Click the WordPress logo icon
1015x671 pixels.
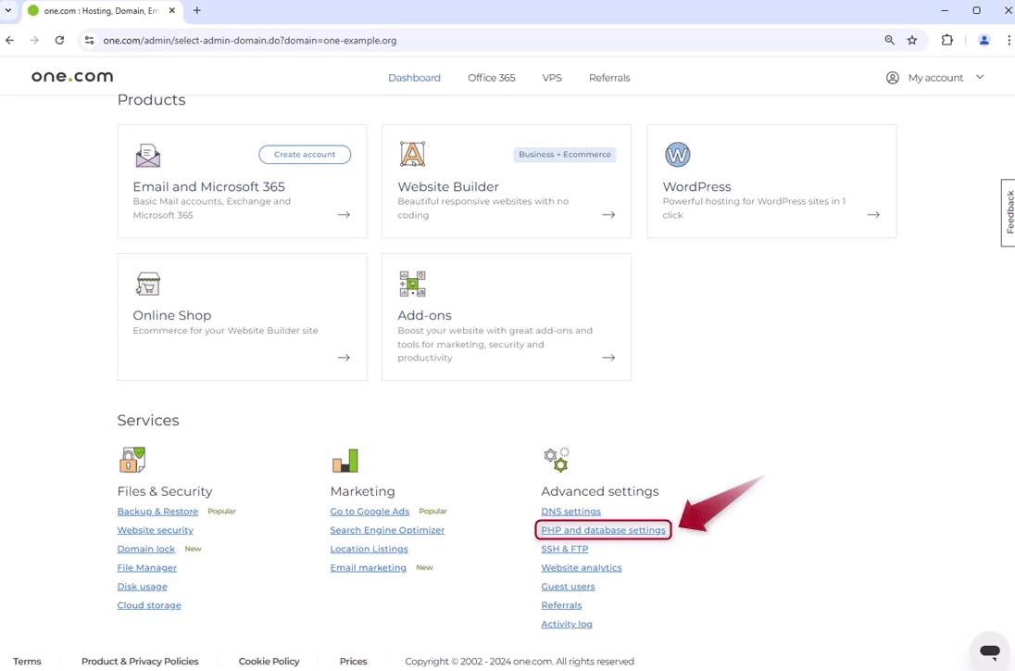677,155
